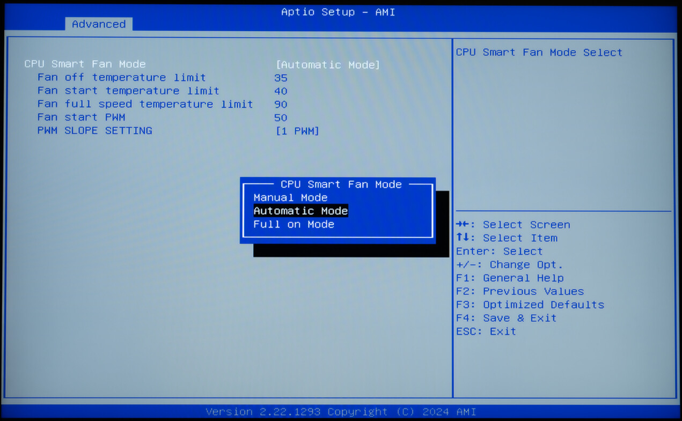Viewport: 682px width, 421px height.
Task: Choose the highlighted Automatic Mode option
Action: point(300,211)
